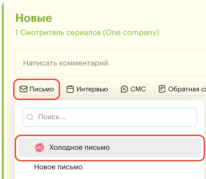Screen dimensions: 206x179
Task: Click the pink AI icon beside Холодное письмо
Action: (39, 148)
